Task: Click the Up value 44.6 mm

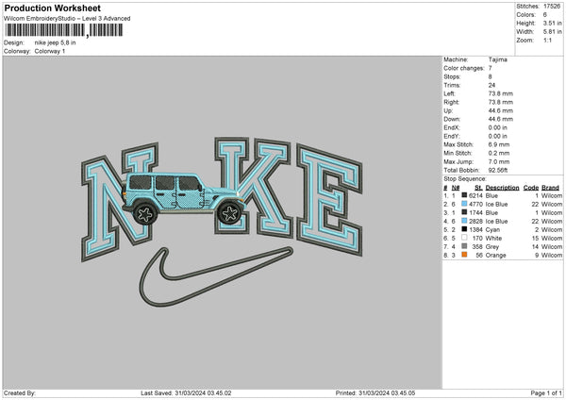Action: pyautogui.click(x=500, y=110)
